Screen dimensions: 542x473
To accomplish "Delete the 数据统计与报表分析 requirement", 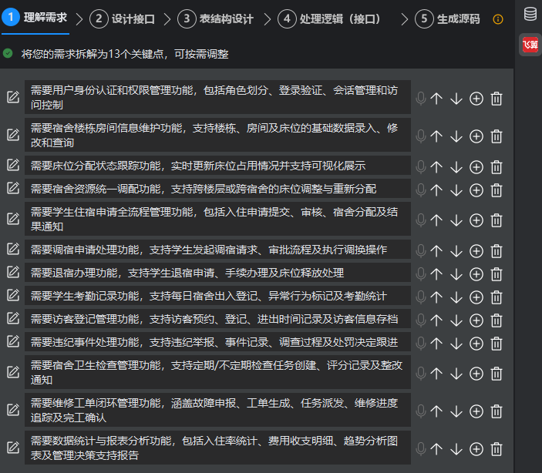I will tap(497, 449).
